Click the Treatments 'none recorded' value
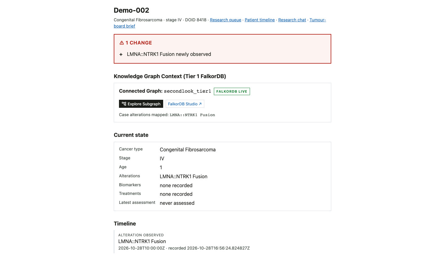Image resolution: width=445 pixels, height=278 pixels. click(176, 194)
